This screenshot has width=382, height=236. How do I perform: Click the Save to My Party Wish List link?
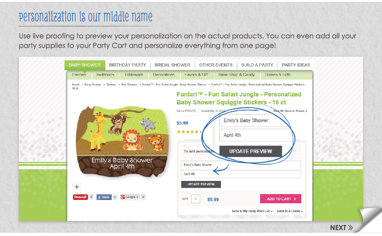click(x=252, y=211)
